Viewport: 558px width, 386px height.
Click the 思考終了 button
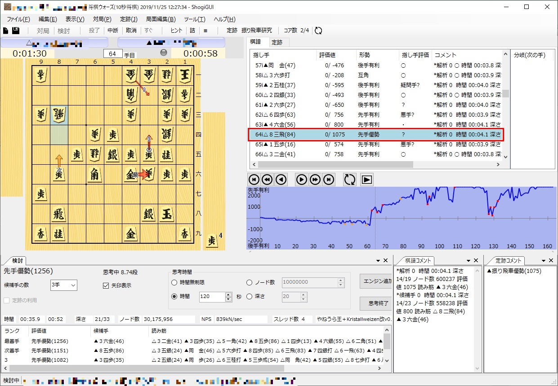(x=376, y=303)
